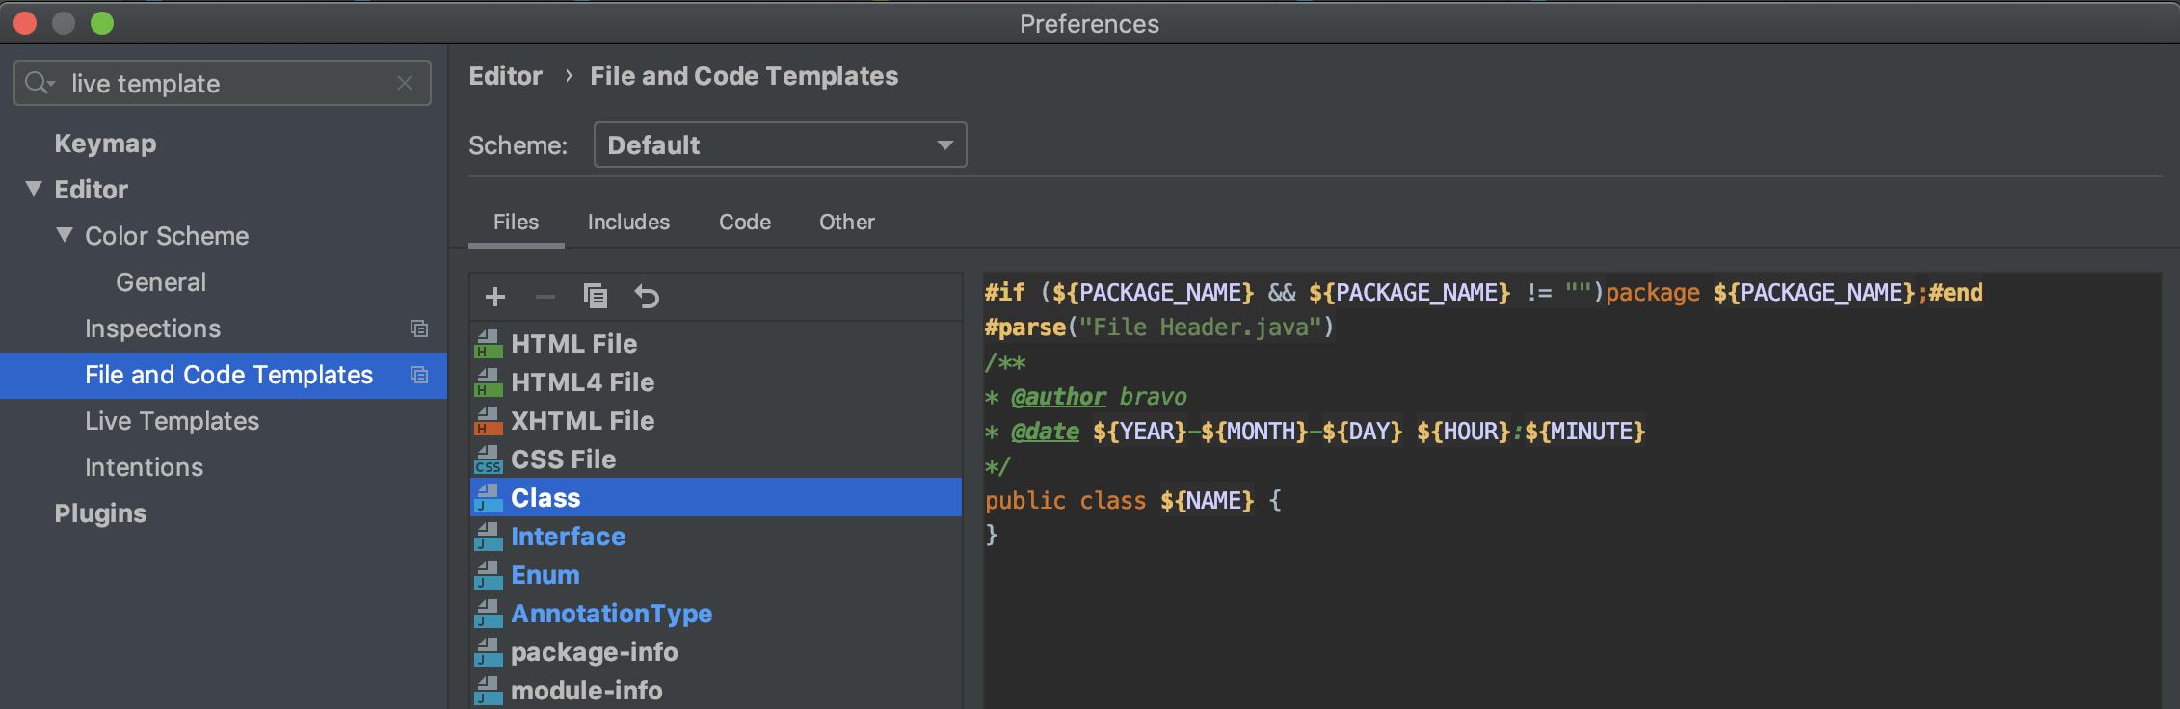Screen dimensions: 2180x709
Task: Click the HTML4 File template icon
Action: coord(489,382)
